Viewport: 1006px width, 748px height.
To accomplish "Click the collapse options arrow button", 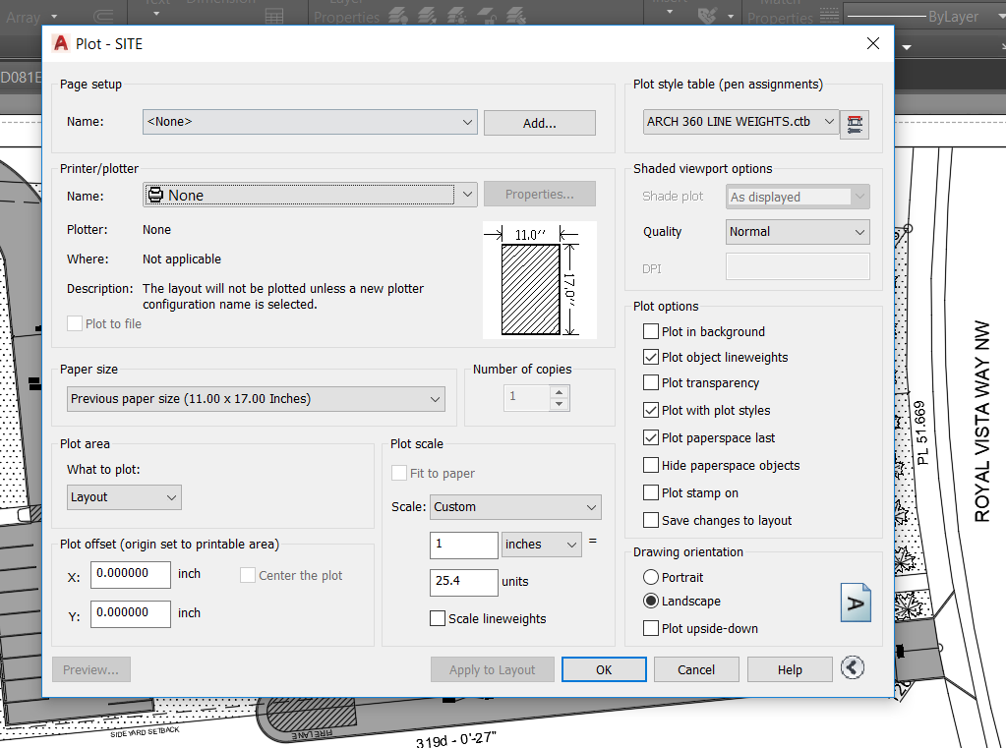I will (x=852, y=667).
